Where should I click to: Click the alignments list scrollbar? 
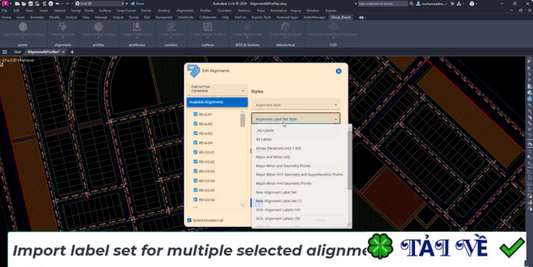[x=243, y=120]
